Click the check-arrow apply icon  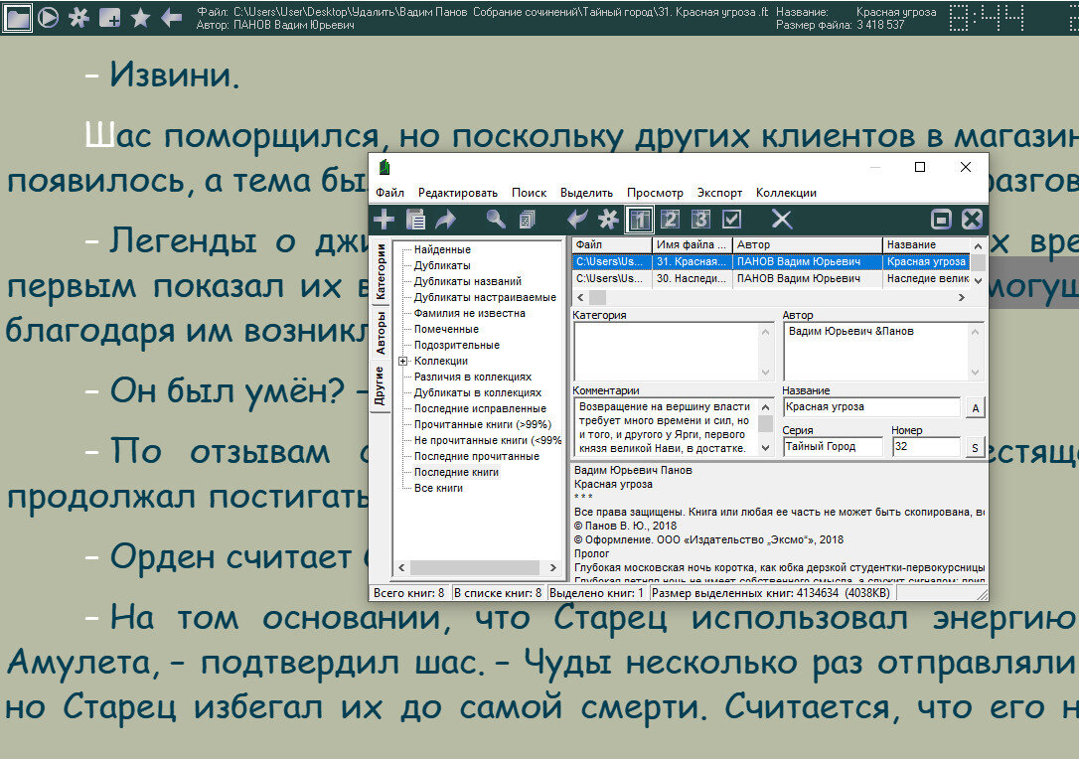576,220
